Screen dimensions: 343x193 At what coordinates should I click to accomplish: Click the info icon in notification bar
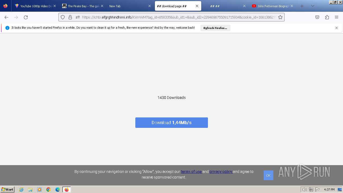[7, 28]
